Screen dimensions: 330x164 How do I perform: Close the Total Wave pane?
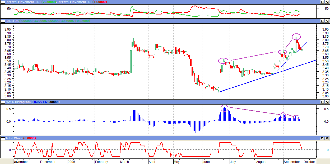327,138
